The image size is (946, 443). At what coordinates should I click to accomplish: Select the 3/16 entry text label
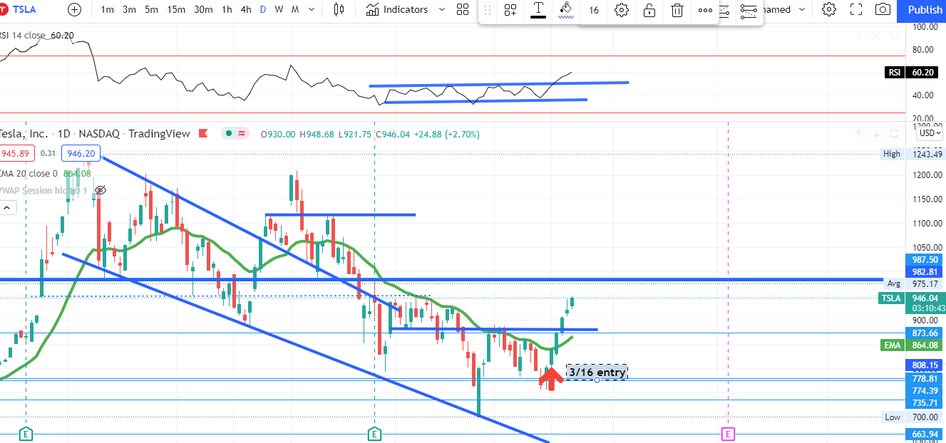pyautogui.click(x=597, y=372)
